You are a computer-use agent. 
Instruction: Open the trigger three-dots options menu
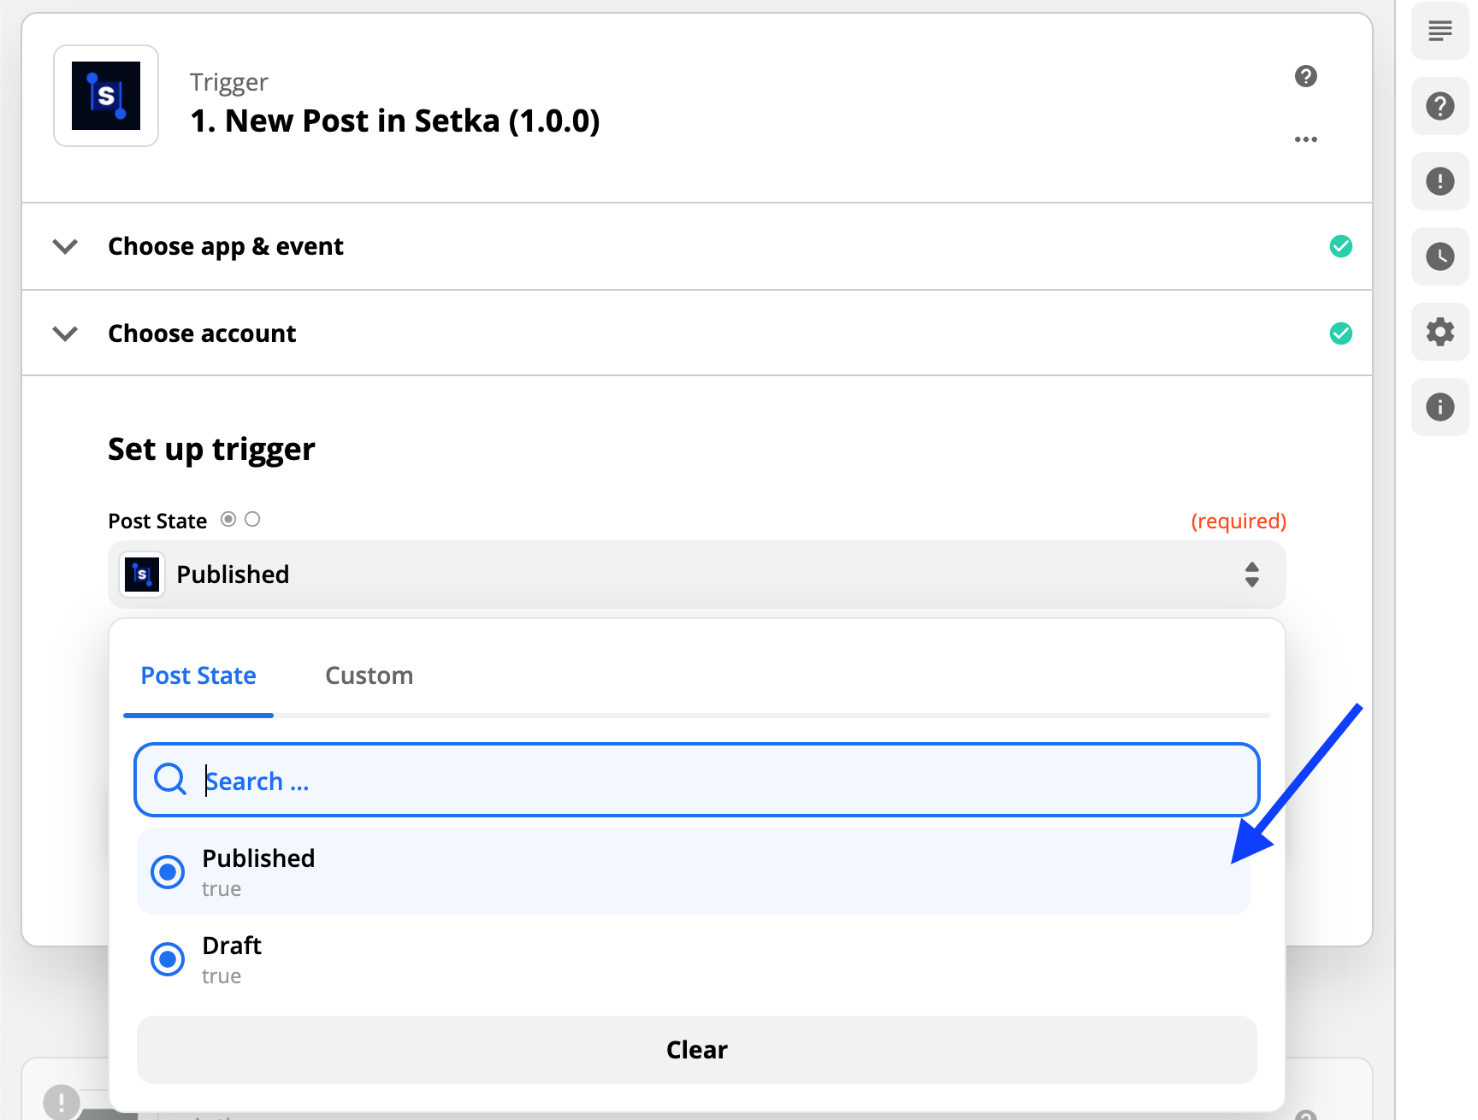click(1305, 139)
